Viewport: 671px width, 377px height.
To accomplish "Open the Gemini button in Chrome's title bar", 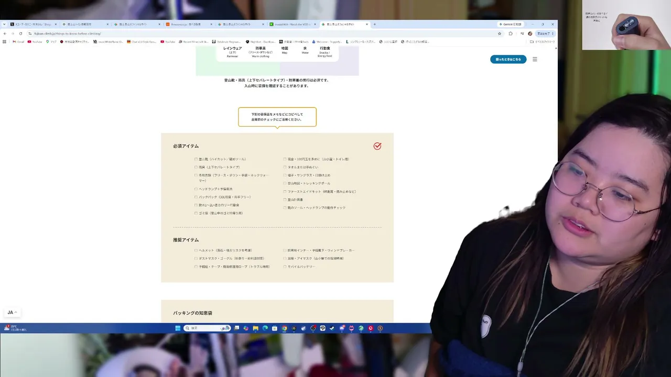I will [x=510, y=24].
